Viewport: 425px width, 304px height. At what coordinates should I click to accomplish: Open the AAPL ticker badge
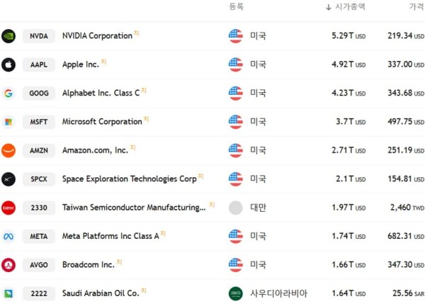point(39,64)
